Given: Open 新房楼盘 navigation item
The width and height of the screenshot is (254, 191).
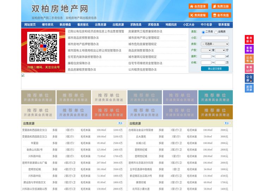Looking at the screenshot, I should [x=65, y=25].
